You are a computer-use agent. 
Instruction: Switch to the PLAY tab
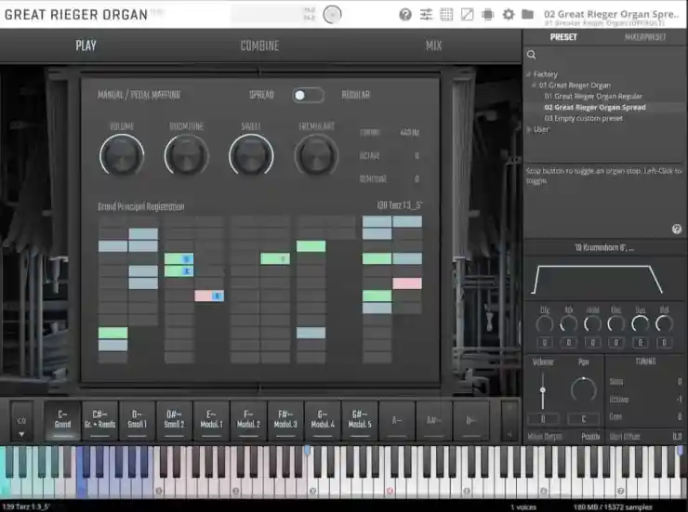(x=86, y=46)
